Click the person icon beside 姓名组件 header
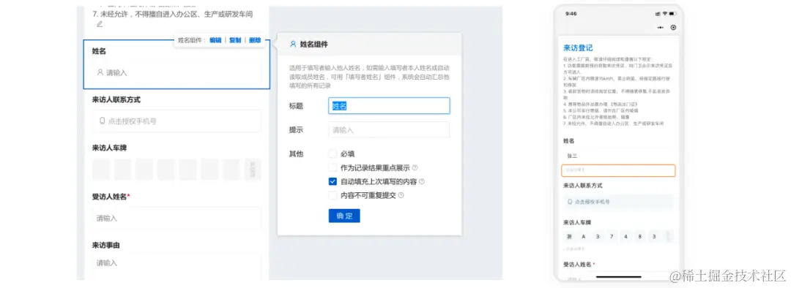 point(292,45)
